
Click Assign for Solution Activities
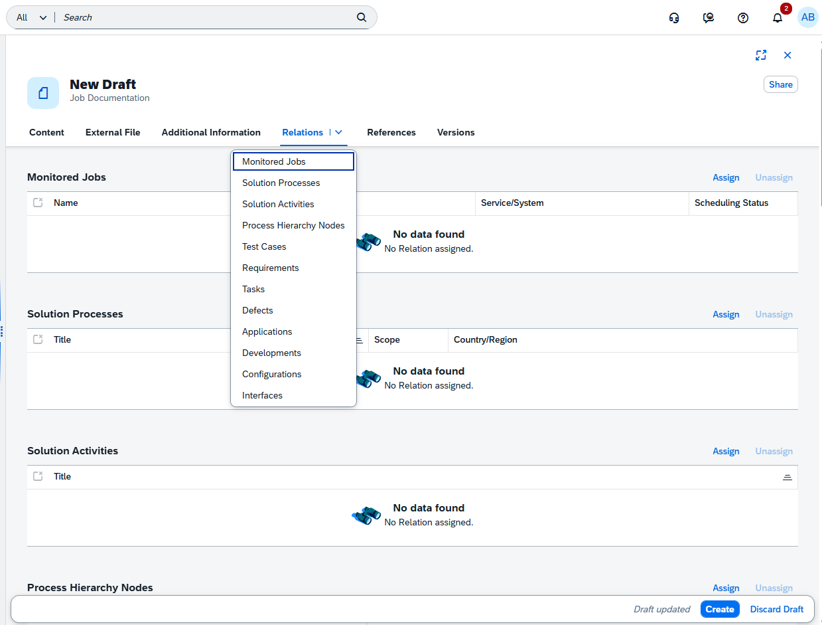[726, 451]
